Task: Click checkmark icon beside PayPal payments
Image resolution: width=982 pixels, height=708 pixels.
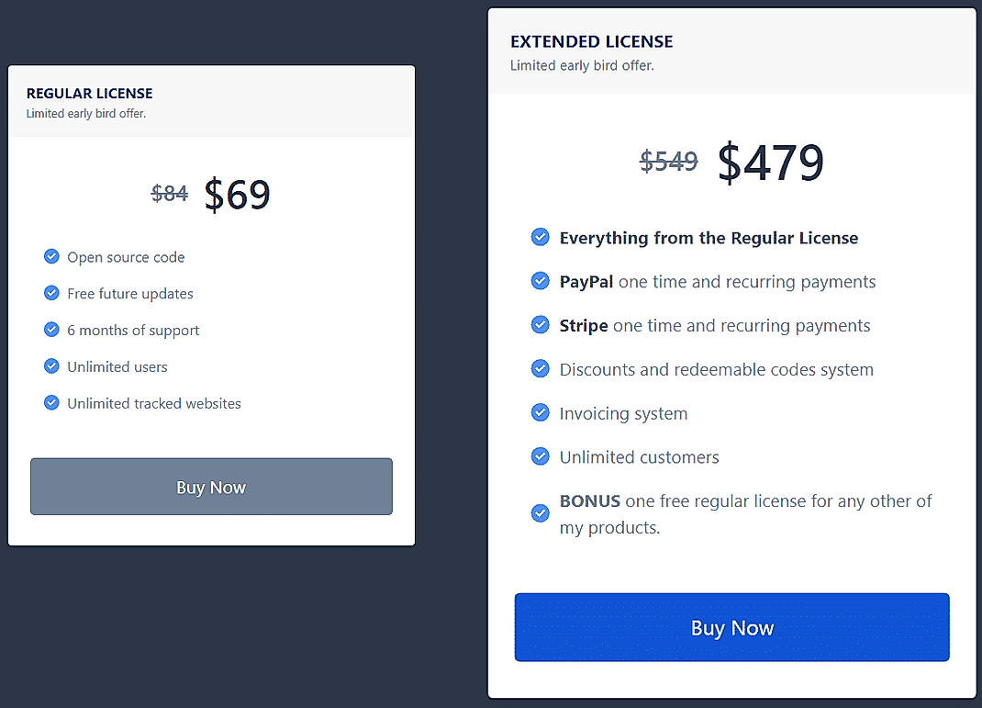Action: click(541, 281)
